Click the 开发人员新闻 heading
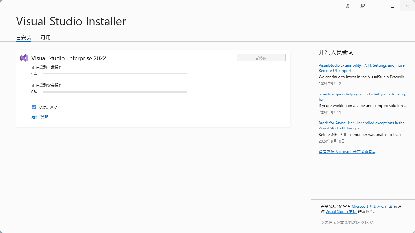415x233 pixels. (x=336, y=52)
